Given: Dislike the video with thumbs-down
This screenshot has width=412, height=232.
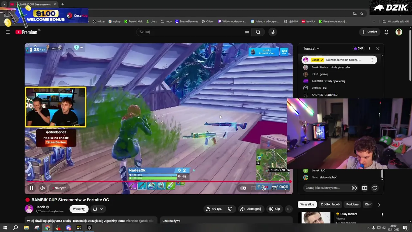Looking at the screenshot, I should pyautogui.click(x=230, y=209).
